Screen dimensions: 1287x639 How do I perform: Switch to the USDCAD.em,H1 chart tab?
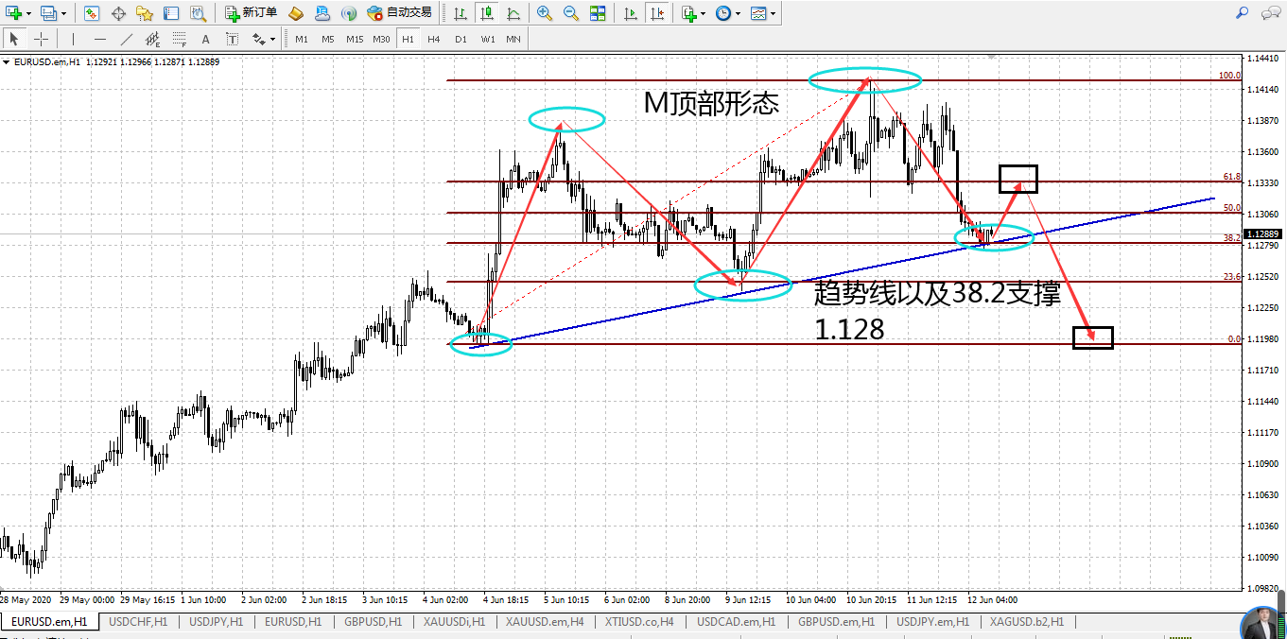[737, 622]
